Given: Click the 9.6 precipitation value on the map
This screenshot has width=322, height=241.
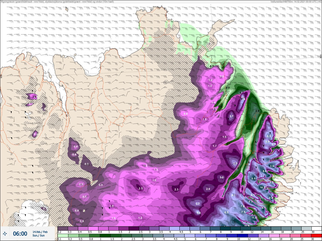Looking at the screenshot, I should click(x=265, y=171).
